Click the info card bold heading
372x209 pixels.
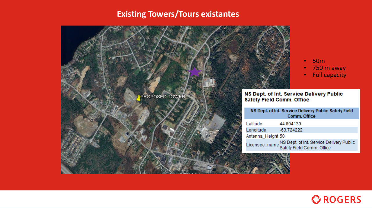click(294, 97)
